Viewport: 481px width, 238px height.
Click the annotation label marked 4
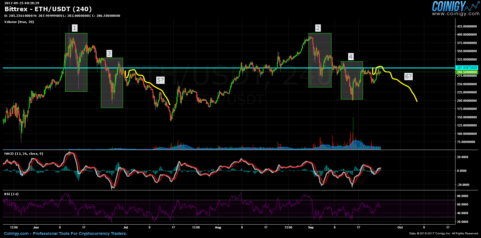[x=351, y=57]
